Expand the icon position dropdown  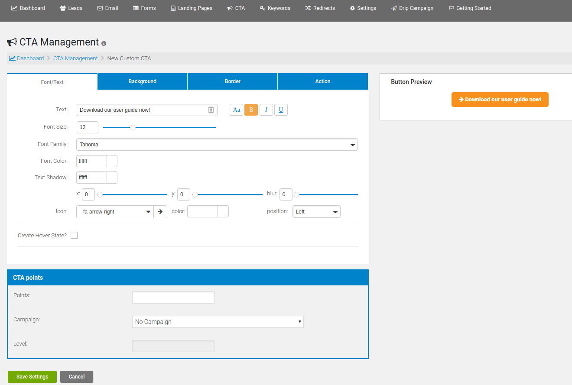[316, 212]
